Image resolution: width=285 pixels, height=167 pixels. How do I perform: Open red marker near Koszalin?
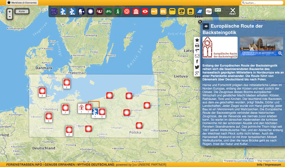pos(109,95)
